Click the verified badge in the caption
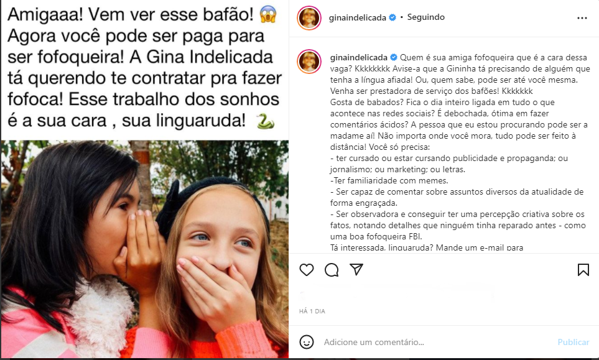 click(394, 58)
